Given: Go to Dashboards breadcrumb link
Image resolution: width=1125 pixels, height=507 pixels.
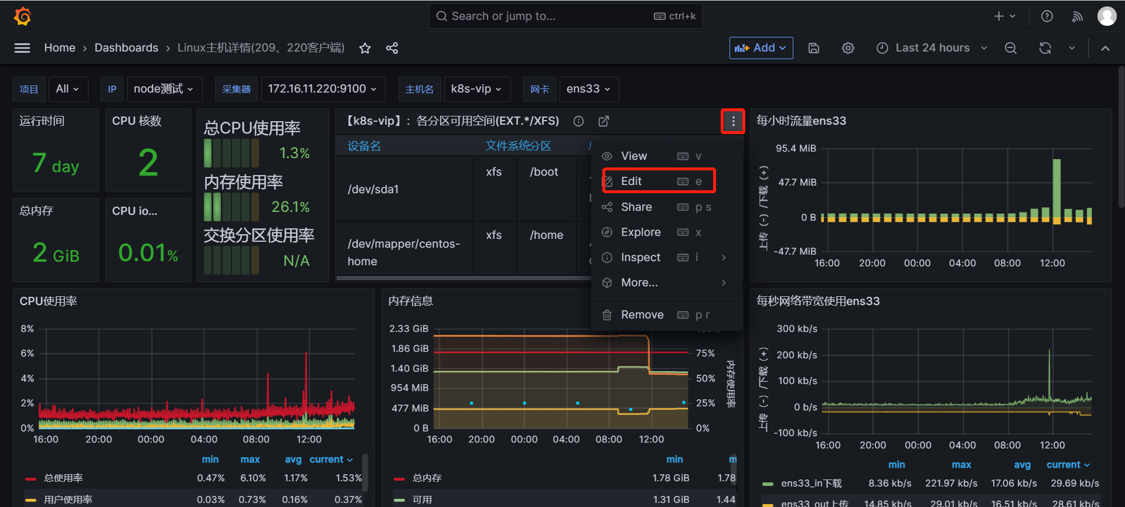Looking at the screenshot, I should click(x=126, y=48).
